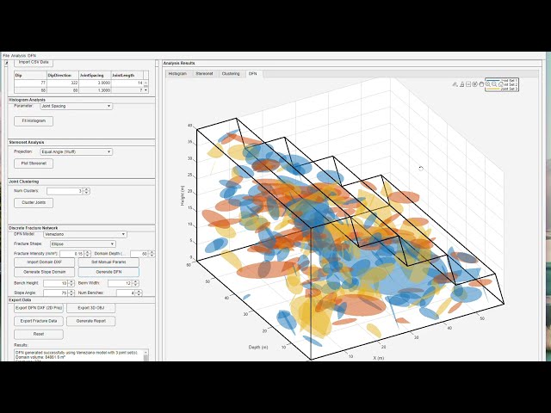Image resolution: width=551 pixels, height=413 pixels.
Task: Select the DFN results tab
Action: tap(253, 74)
